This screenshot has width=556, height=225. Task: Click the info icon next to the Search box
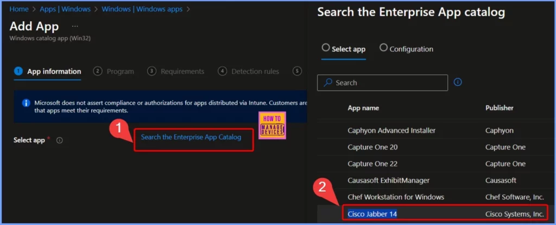click(x=458, y=82)
